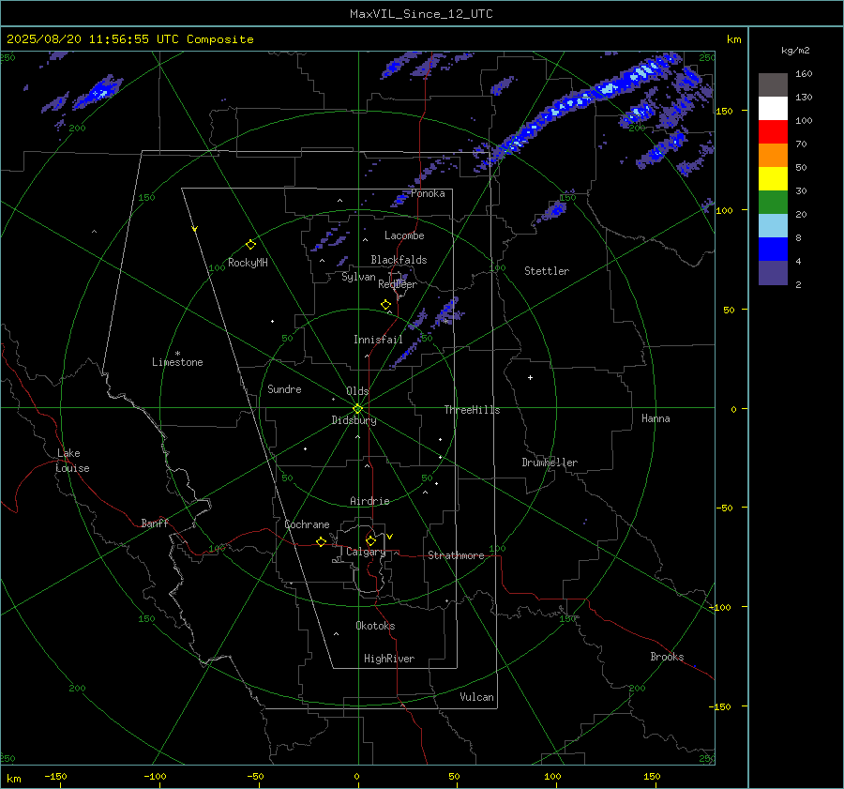Click the Cochrane town label
Image resolution: width=844 pixels, height=789 pixels.
(x=307, y=524)
